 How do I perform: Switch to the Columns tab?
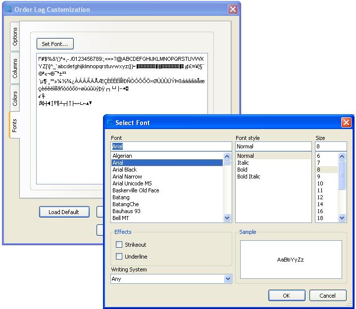[15, 68]
